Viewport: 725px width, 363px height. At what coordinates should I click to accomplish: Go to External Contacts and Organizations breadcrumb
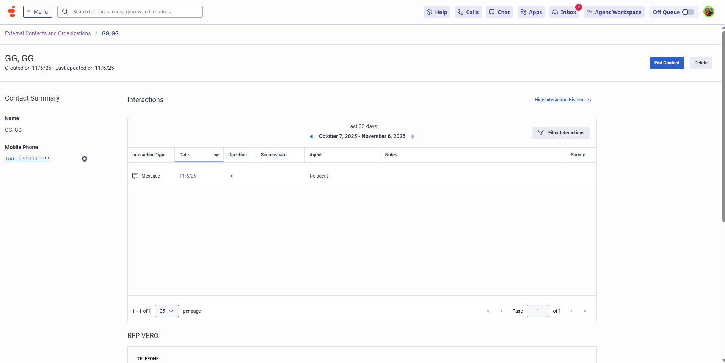tap(48, 33)
